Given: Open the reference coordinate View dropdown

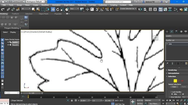Looking at the screenshot, I should point(74,9).
